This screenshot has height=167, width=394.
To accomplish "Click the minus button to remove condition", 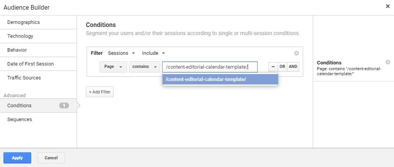I will [x=273, y=67].
